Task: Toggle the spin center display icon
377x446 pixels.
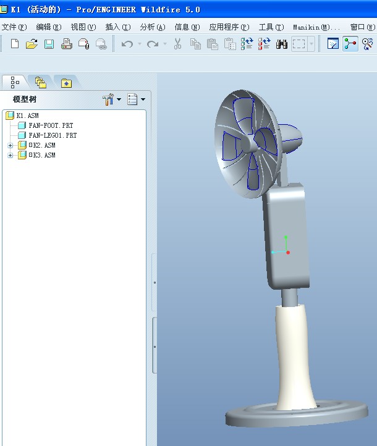Action: click(x=350, y=44)
